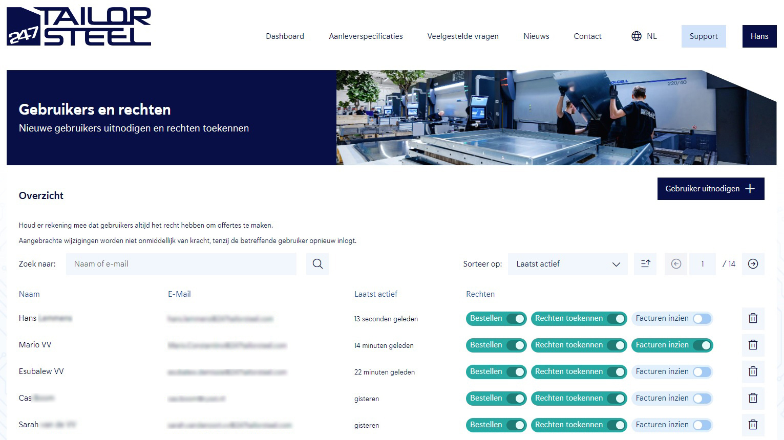
Task: Disable Facturen inzien for Mario VV
Action: point(702,345)
